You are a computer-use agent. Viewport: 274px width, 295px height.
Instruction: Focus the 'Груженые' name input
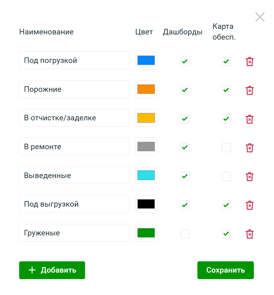pyautogui.click(x=74, y=233)
